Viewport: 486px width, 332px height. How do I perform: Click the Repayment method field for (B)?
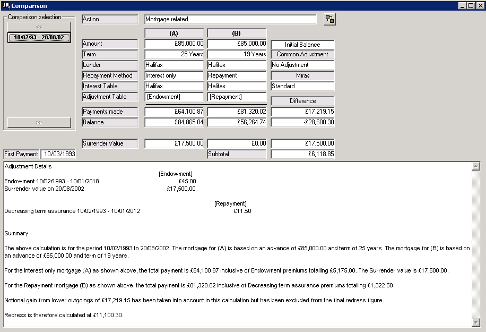237,75
